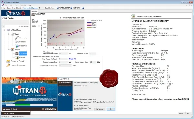Click the Calculation Results header icon
This screenshot has width=194, height=119.
point(133,16)
